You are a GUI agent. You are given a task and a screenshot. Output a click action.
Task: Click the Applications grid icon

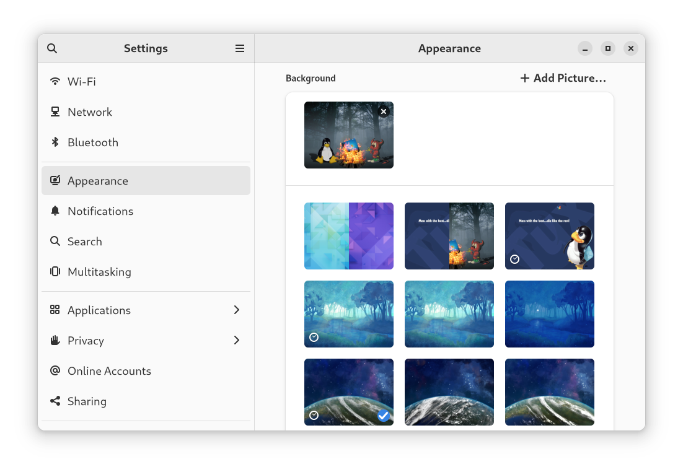tap(55, 310)
